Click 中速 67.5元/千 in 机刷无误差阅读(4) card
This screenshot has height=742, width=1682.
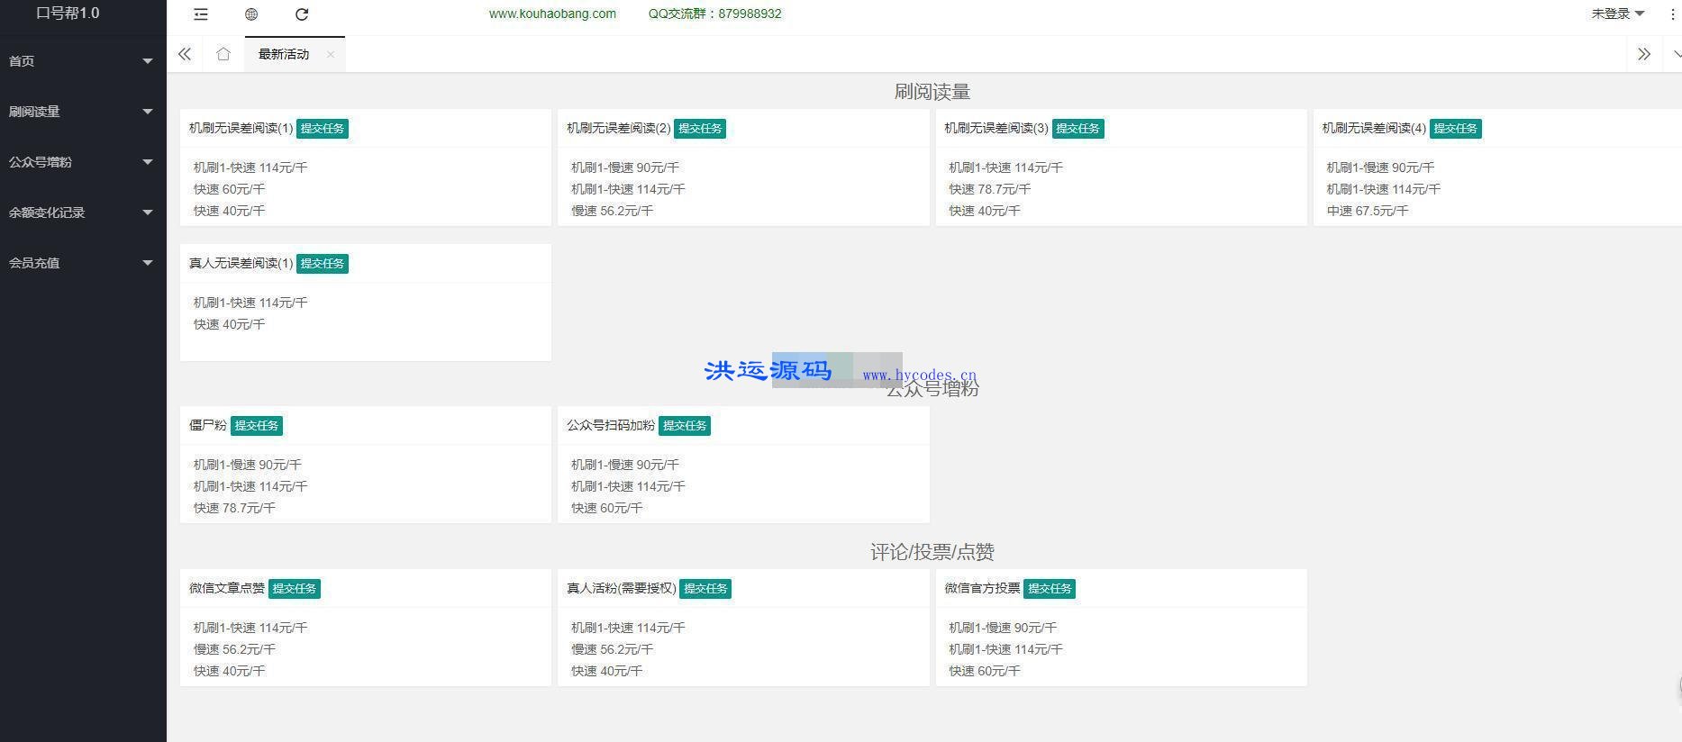coord(1367,211)
